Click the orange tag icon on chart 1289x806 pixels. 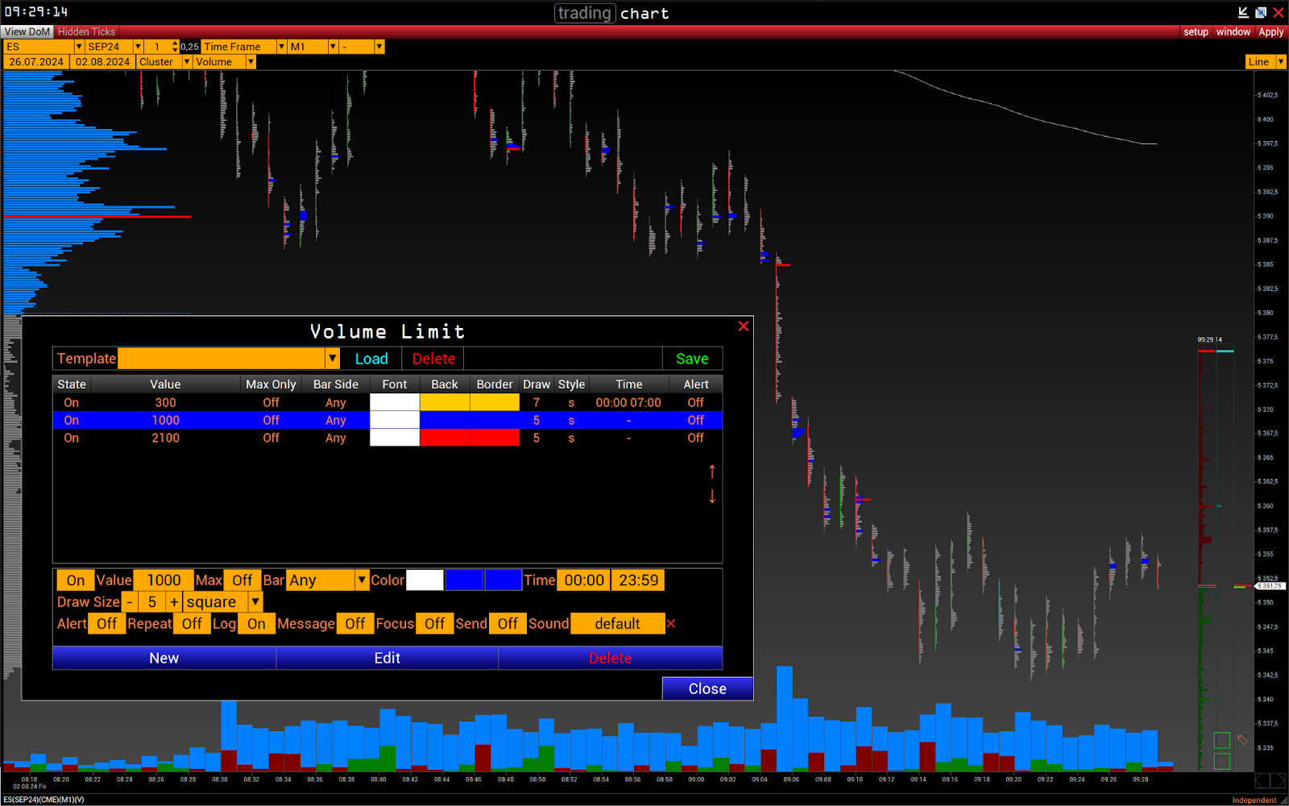(1242, 739)
